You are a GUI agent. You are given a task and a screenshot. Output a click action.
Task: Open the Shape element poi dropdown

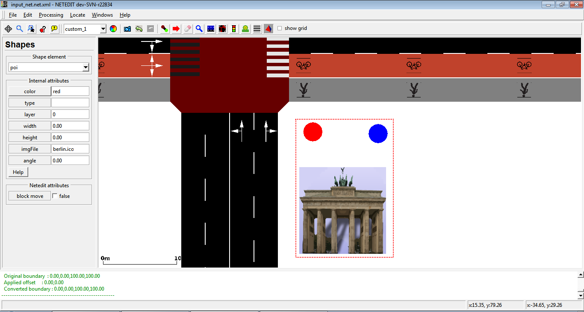pyautogui.click(x=86, y=68)
